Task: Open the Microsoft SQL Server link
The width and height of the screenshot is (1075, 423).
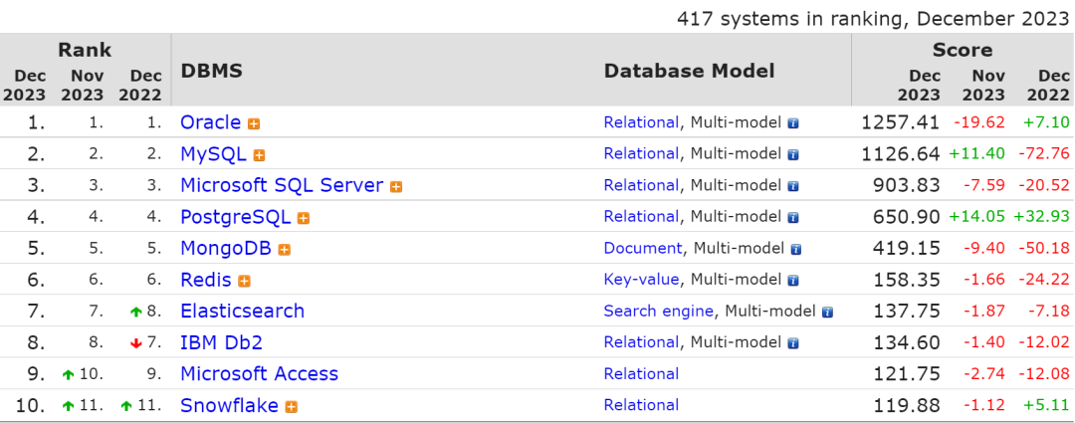Action: pyautogui.click(x=282, y=185)
